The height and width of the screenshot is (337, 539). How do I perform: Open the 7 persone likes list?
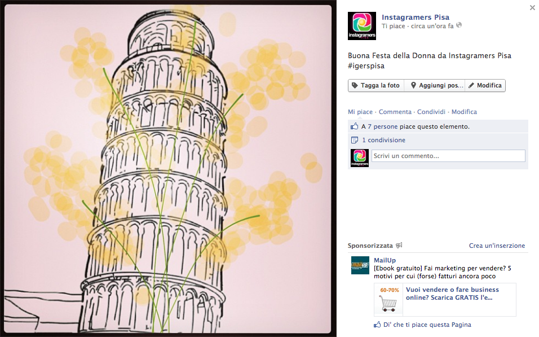click(x=383, y=126)
